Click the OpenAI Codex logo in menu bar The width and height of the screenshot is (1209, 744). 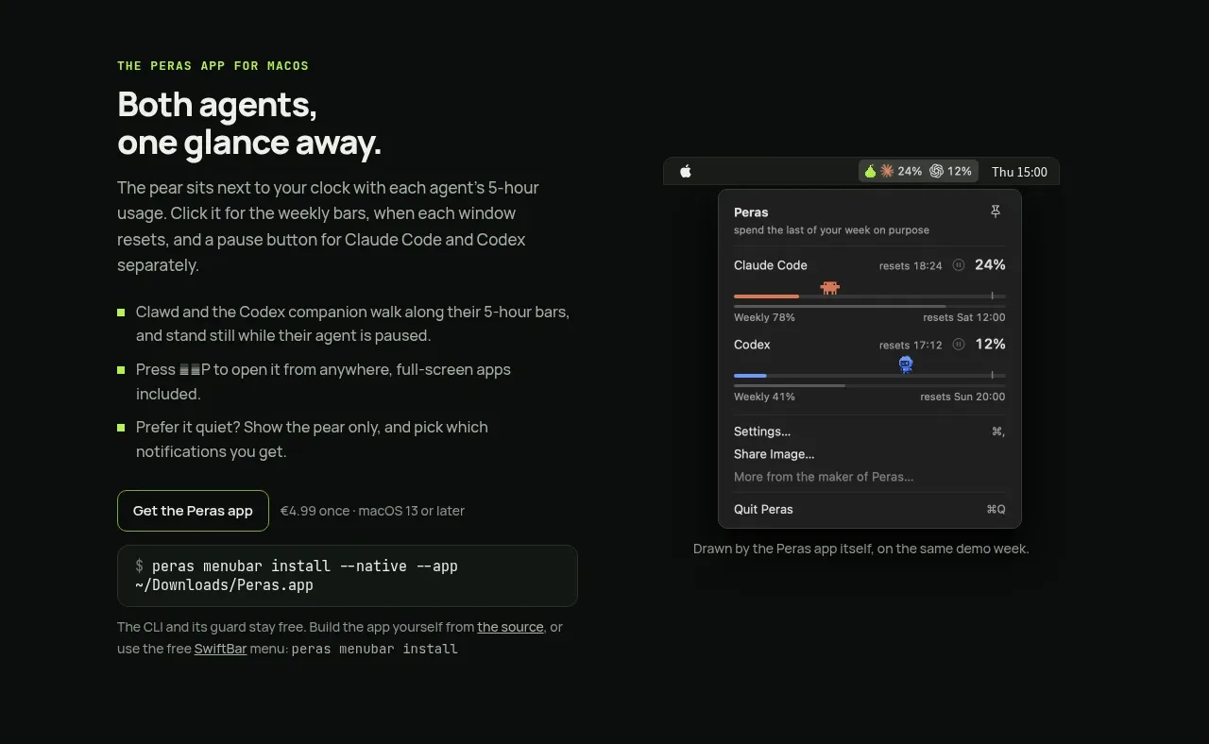click(937, 171)
